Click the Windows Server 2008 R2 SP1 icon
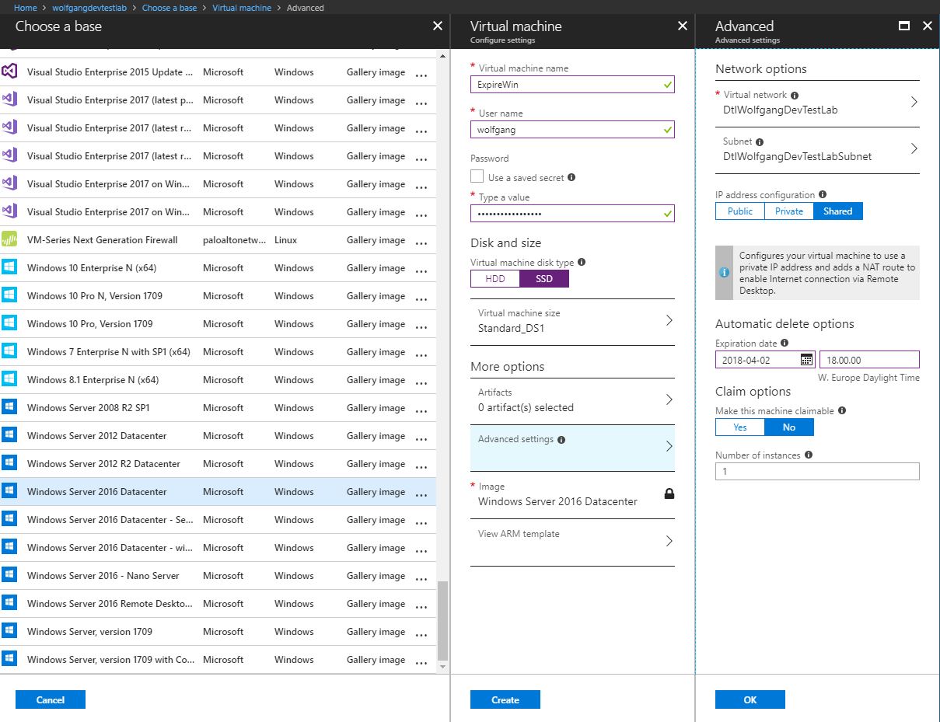The width and height of the screenshot is (940, 722). (x=9, y=407)
